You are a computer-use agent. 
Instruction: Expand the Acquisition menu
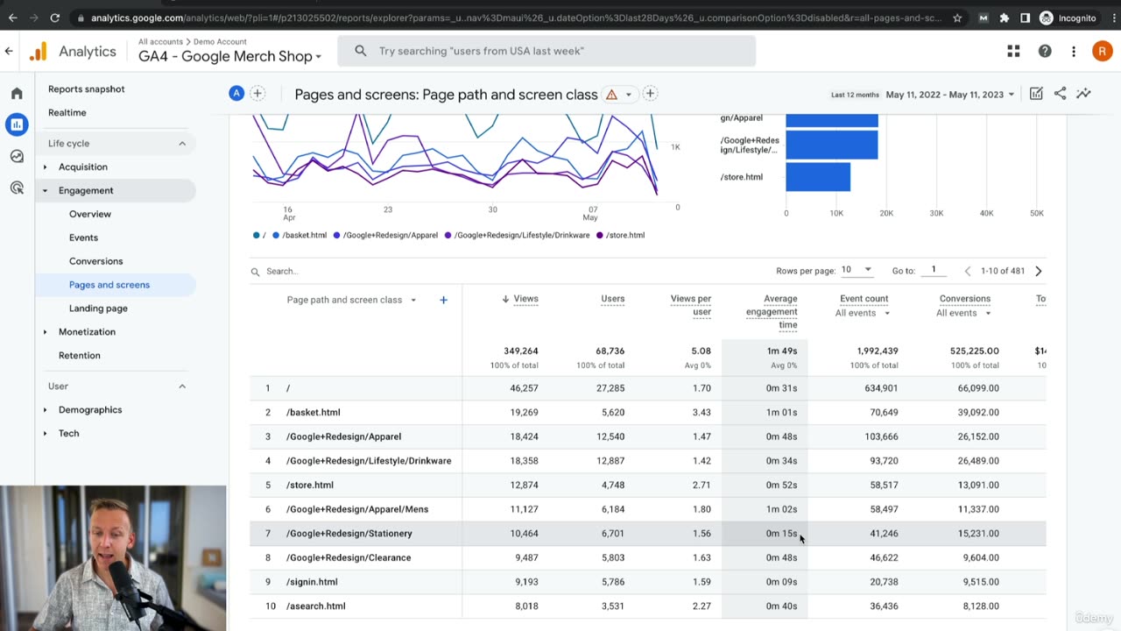click(x=83, y=167)
